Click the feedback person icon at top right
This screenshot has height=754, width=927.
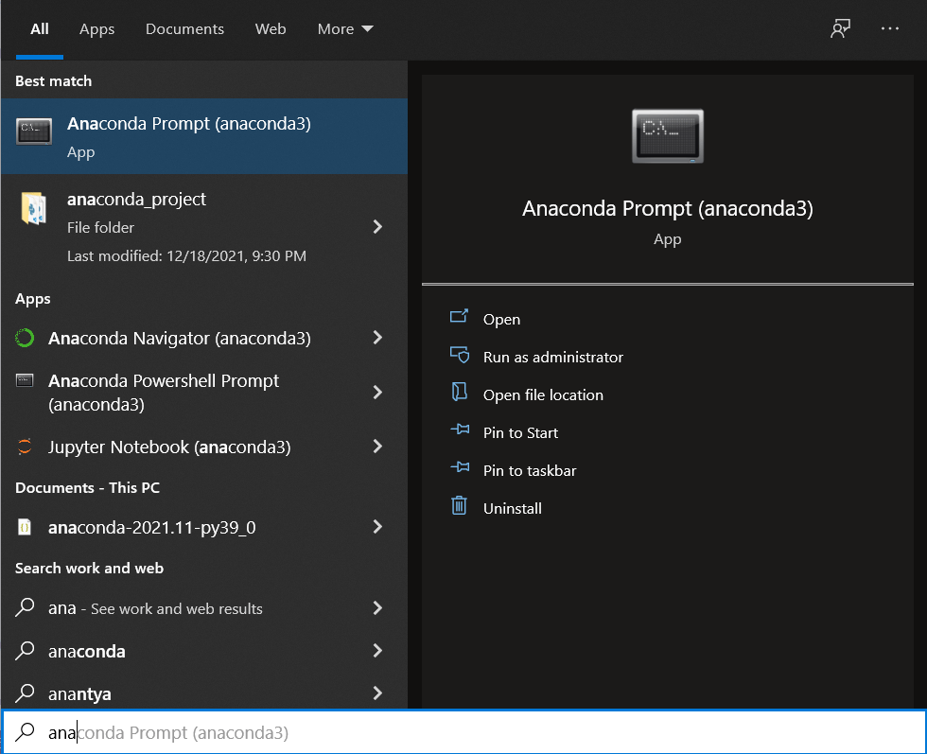(x=840, y=28)
